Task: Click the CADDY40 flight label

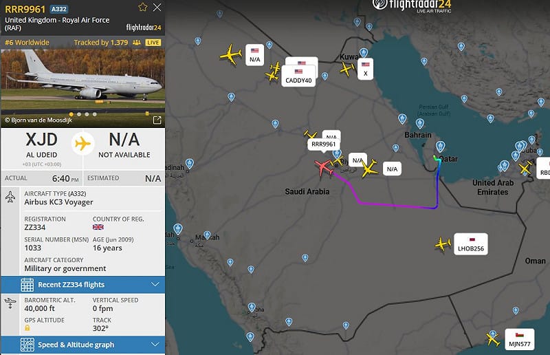Action: point(298,80)
